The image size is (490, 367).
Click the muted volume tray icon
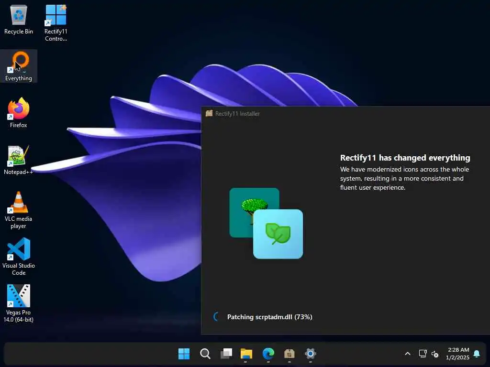click(434, 354)
